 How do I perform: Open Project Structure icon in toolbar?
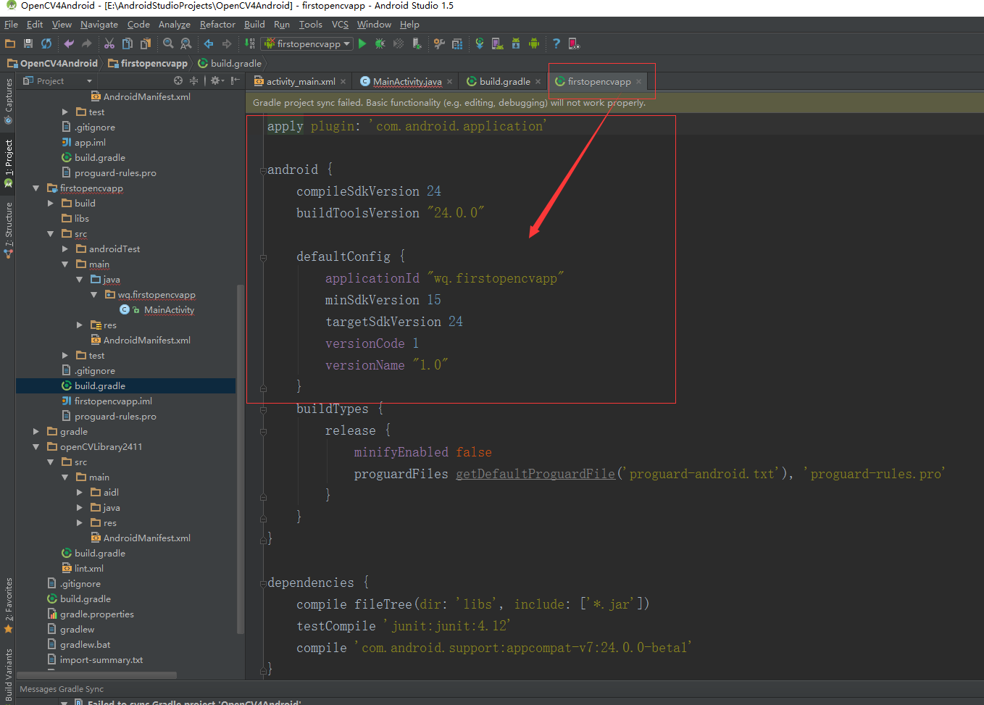457,43
